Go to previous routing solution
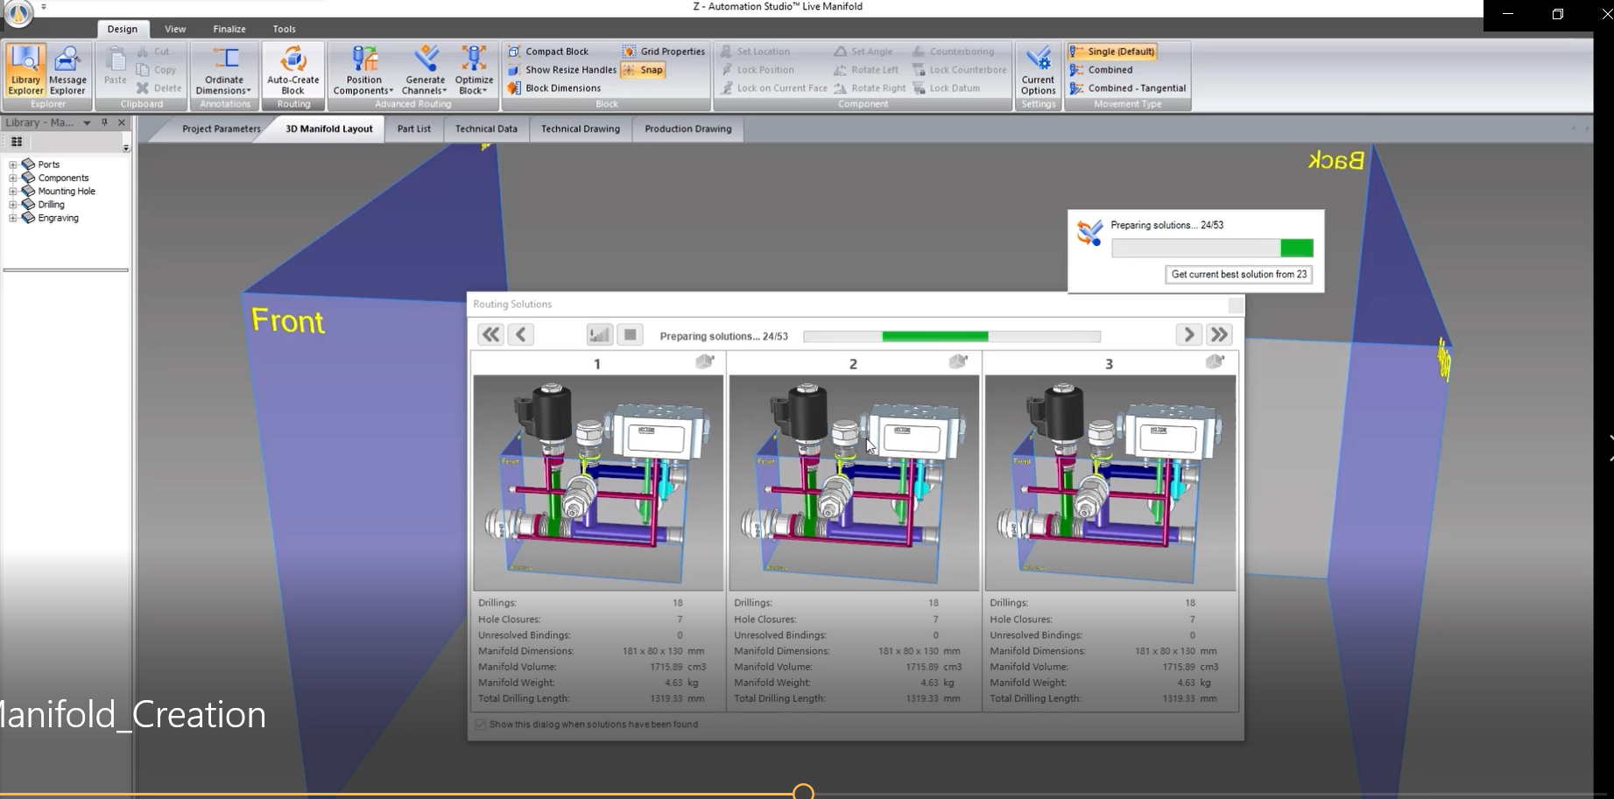The width and height of the screenshot is (1614, 799). pyautogui.click(x=521, y=334)
